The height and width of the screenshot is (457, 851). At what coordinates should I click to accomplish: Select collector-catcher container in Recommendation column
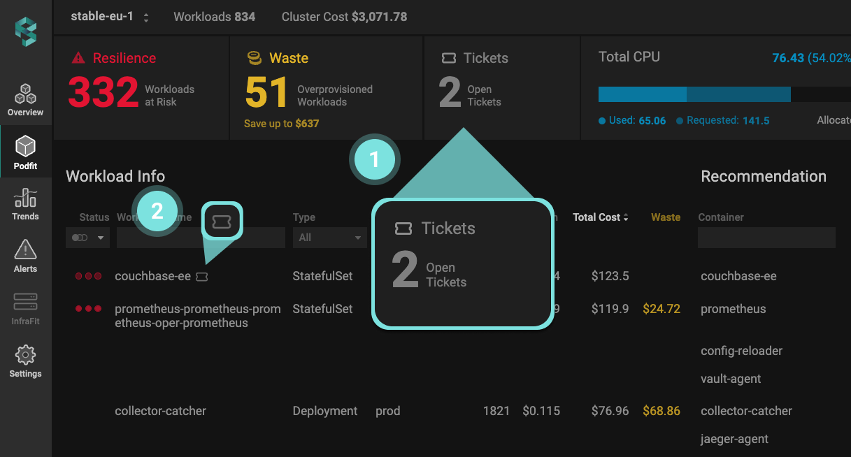(746, 411)
